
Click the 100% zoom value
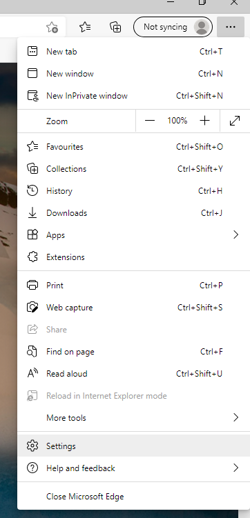point(177,121)
